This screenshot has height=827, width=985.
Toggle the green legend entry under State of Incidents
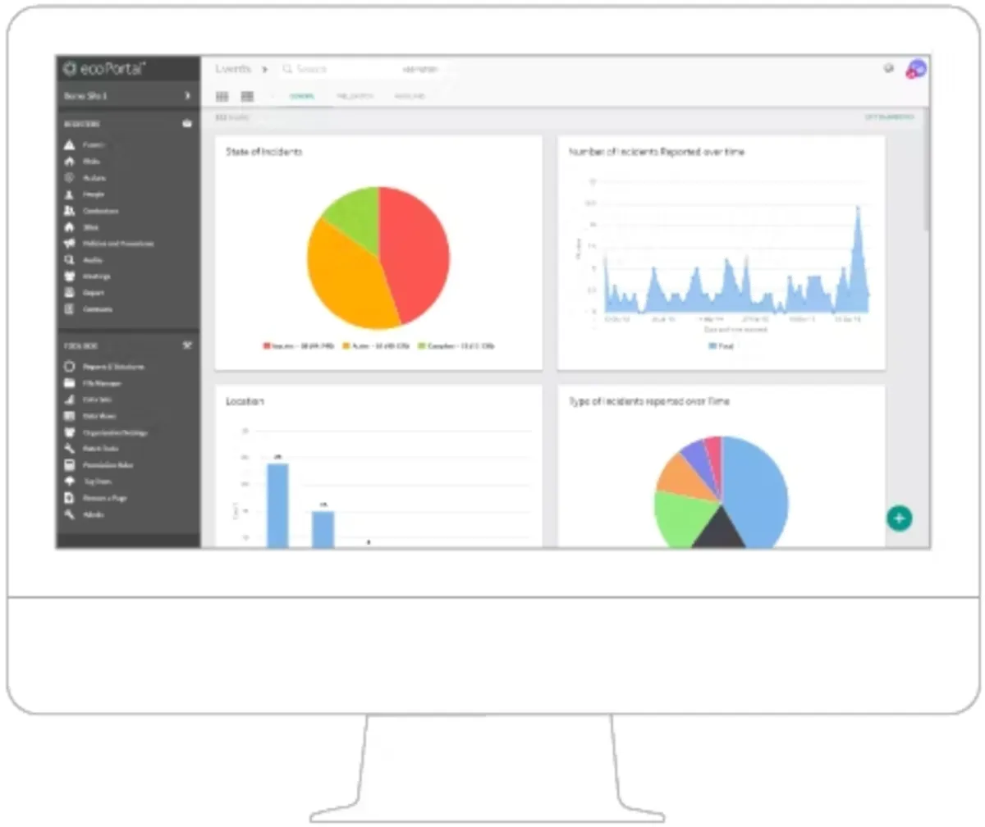pos(456,346)
